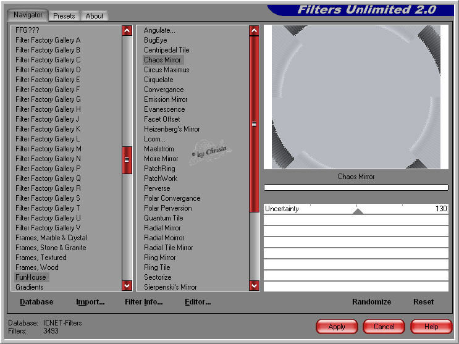Choose the Ring Tile filter
459x344 pixels.
point(157,267)
